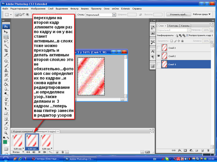
Task: Duplicate selected animation frame icon
Action: [x=57, y=152]
